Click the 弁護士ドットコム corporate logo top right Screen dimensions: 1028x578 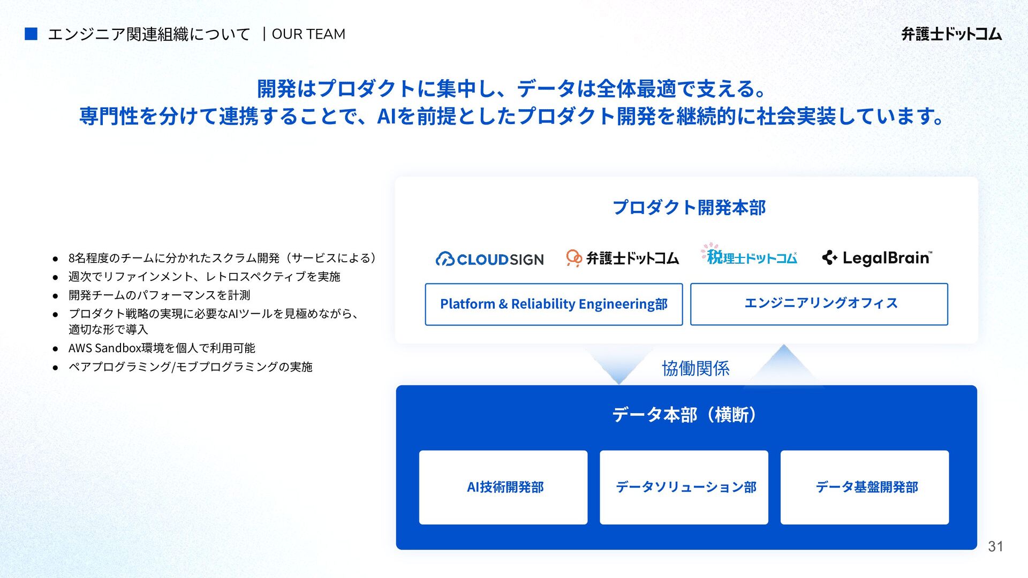[951, 34]
